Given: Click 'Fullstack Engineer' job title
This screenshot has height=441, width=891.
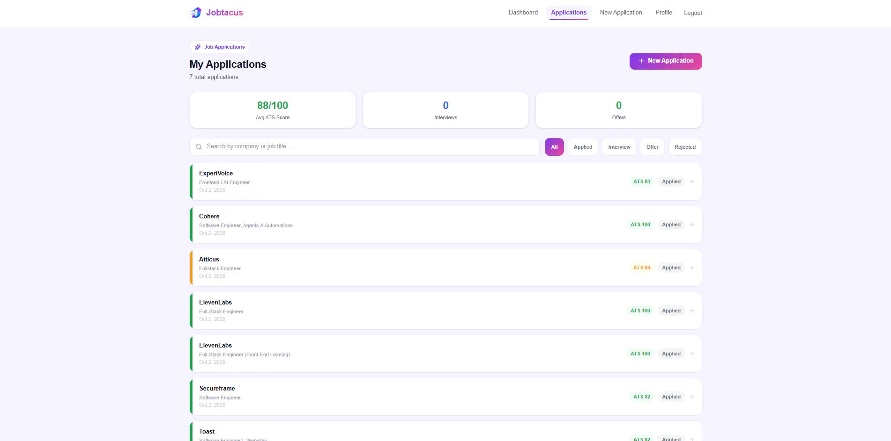Looking at the screenshot, I should (x=220, y=268).
